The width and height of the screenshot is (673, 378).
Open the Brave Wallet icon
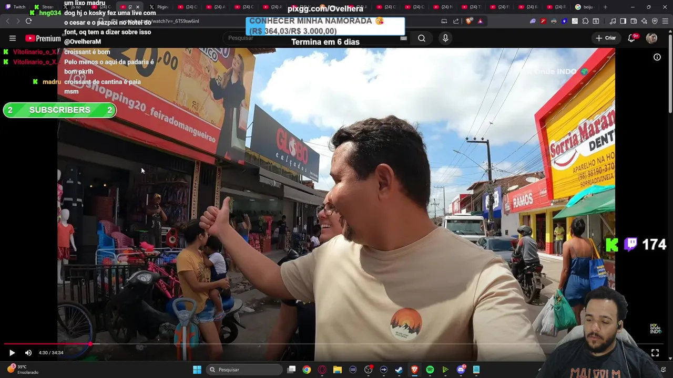(634, 21)
